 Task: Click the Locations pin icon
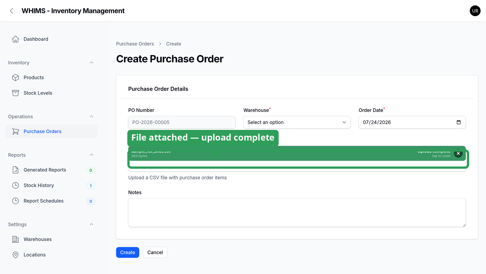(16, 255)
